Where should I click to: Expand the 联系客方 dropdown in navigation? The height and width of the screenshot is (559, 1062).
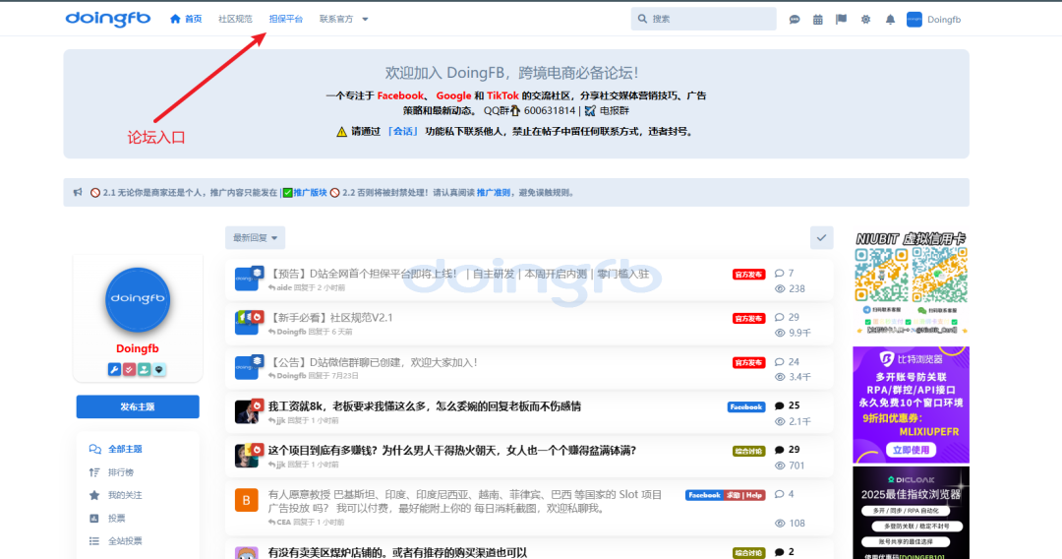click(343, 19)
